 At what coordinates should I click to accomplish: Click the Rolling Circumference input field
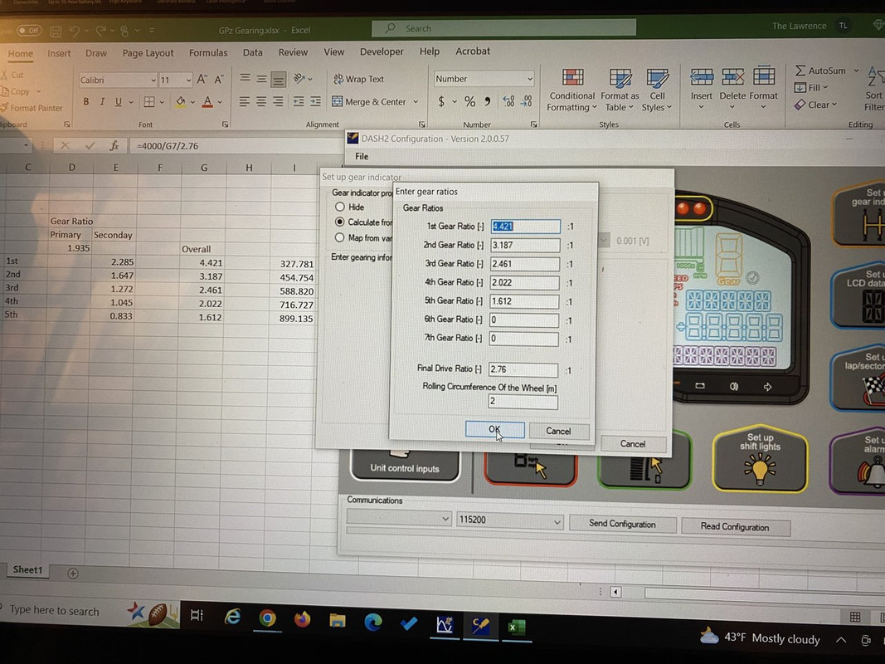point(523,401)
